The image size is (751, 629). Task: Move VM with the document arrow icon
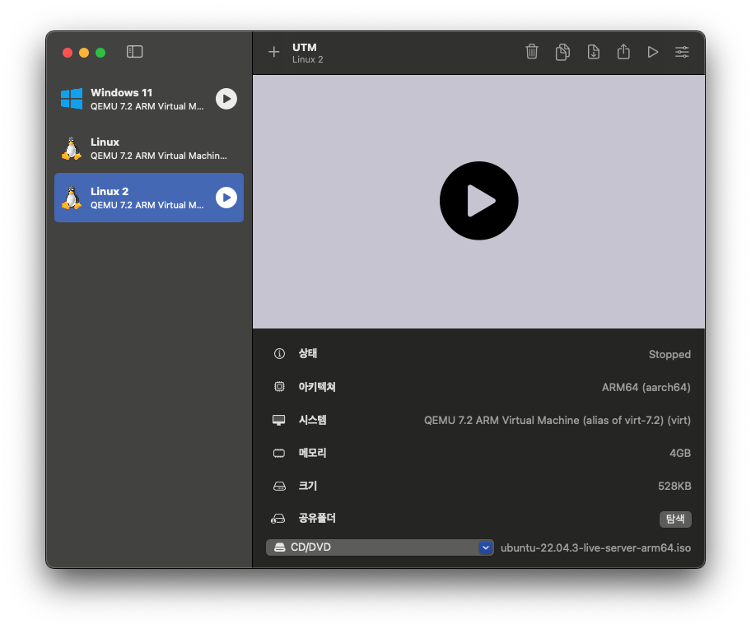[x=594, y=52]
